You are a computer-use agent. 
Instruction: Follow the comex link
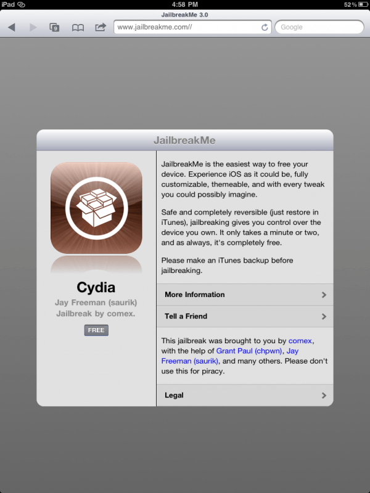(x=300, y=341)
